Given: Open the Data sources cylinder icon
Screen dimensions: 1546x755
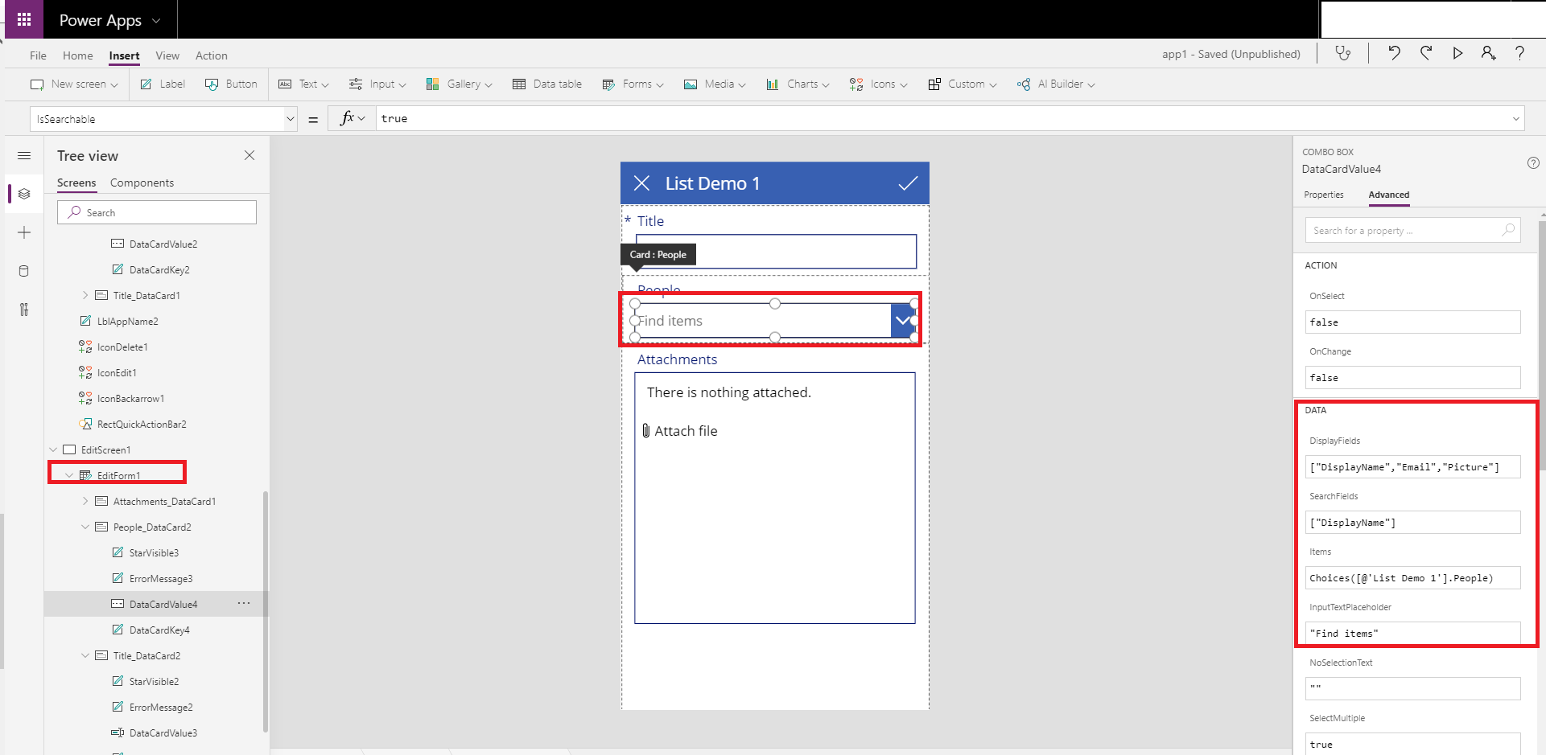Looking at the screenshot, I should [x=24, y=271].
